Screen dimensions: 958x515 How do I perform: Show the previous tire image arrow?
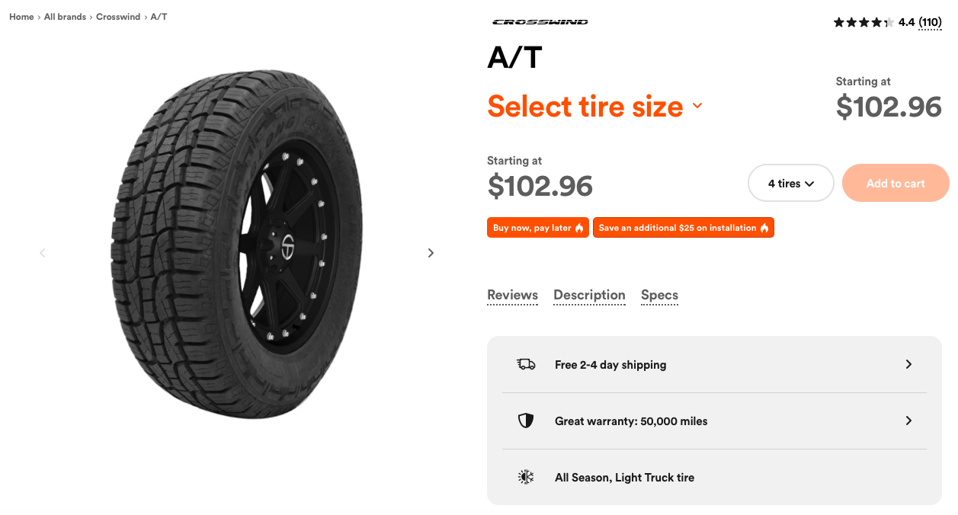pos(43,253)
